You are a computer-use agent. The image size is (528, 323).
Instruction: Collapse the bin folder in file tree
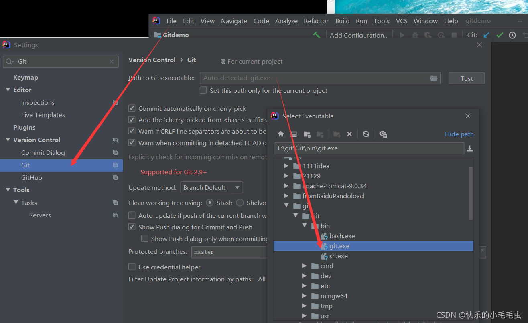click(305, 226)
